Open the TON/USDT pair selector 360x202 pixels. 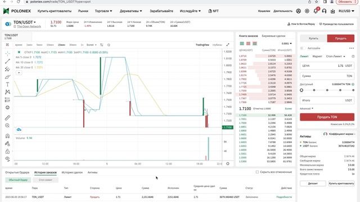[x=25, y=22]
